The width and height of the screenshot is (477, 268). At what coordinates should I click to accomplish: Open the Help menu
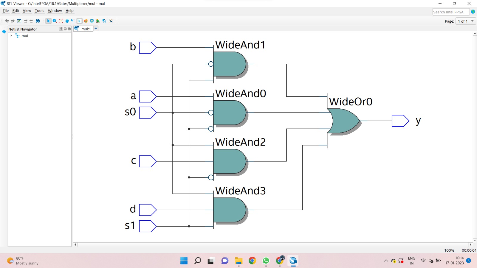pyautogui.click(x=69, y=11)
